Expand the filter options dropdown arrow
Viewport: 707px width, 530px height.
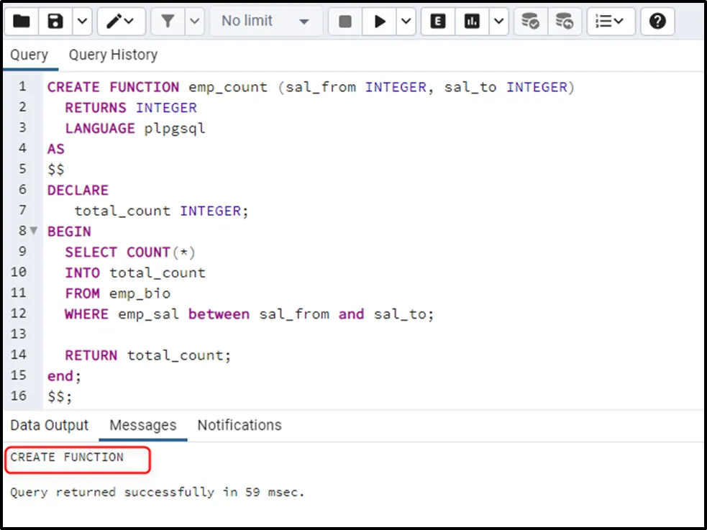(195, 22)
